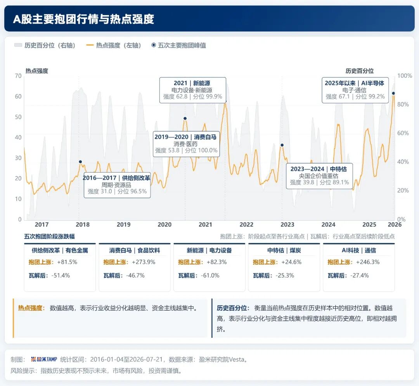Image resolution: width=419 pixels, height=386 pixels.
Task: Click the -61.0% 瓦解后 value
Action: pyautogui.click(x=210, y=276)
